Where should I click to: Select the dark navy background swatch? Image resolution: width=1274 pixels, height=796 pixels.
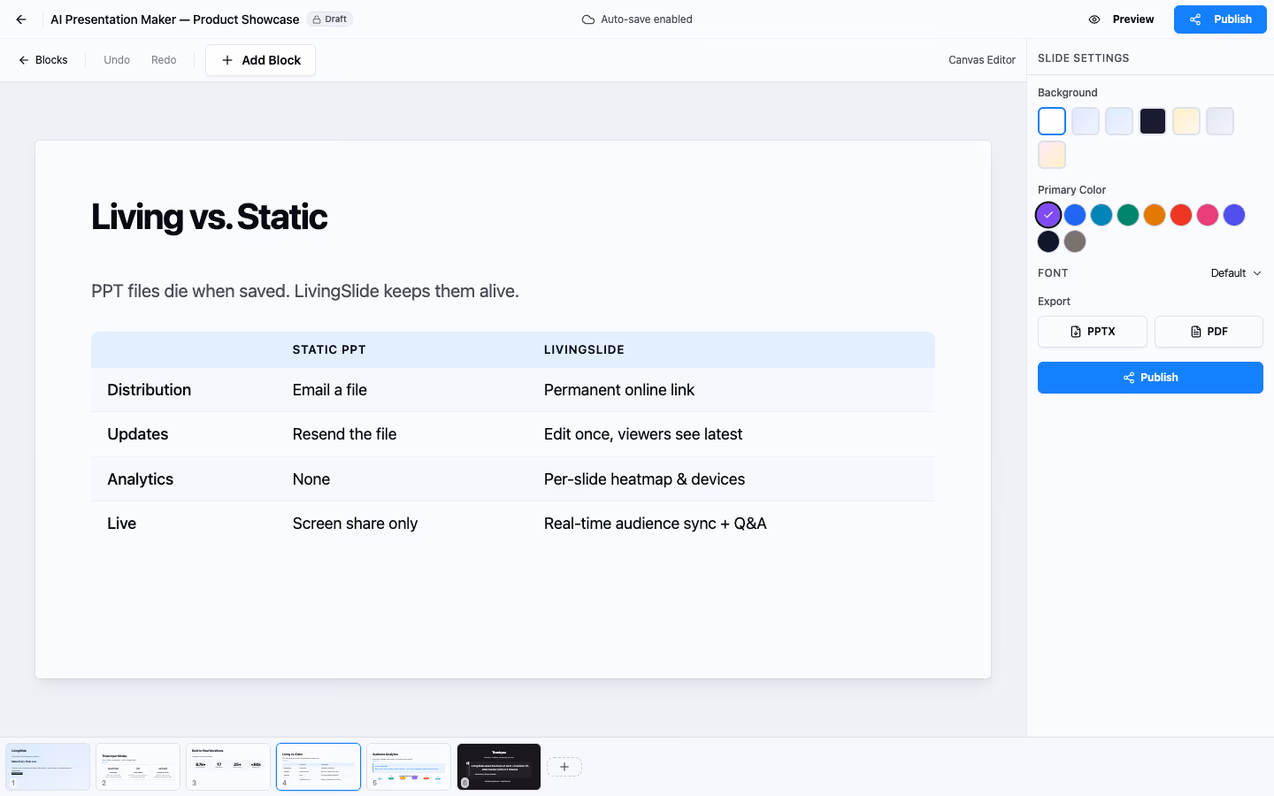1153,121
